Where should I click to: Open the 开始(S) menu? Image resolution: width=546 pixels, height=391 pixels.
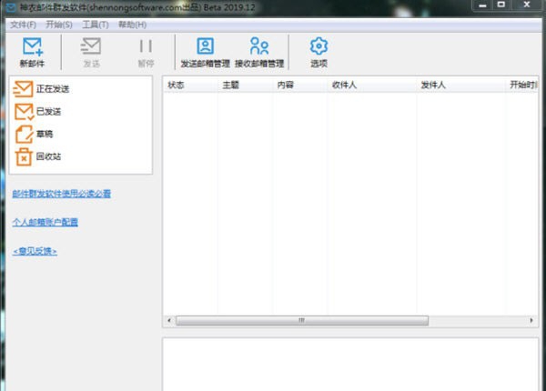[59, 25]
